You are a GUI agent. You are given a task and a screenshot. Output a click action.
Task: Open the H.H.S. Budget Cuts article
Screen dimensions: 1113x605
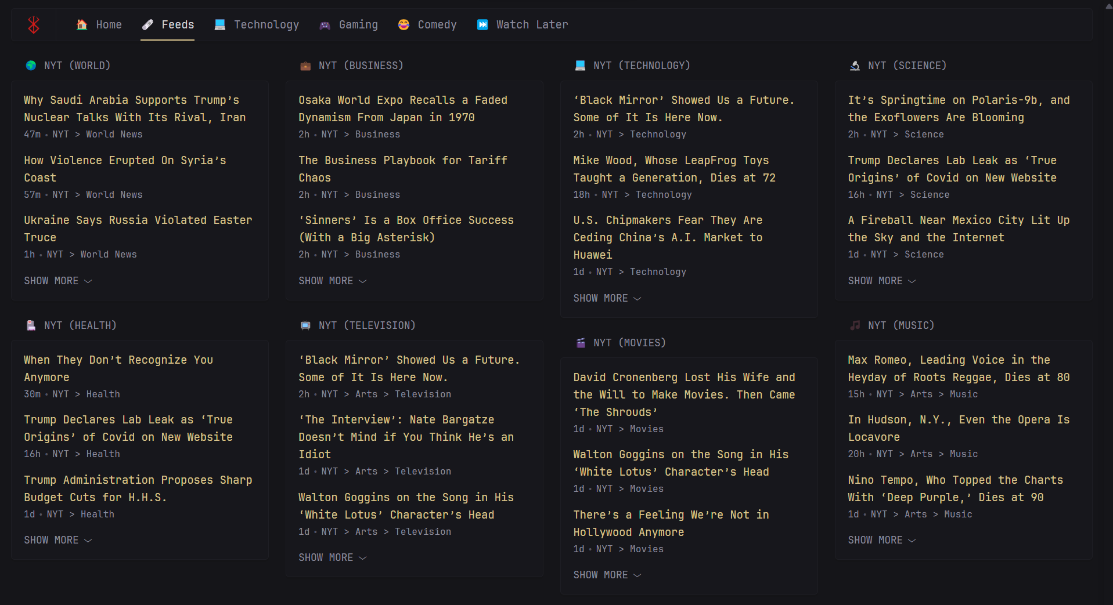pos(138,488)
